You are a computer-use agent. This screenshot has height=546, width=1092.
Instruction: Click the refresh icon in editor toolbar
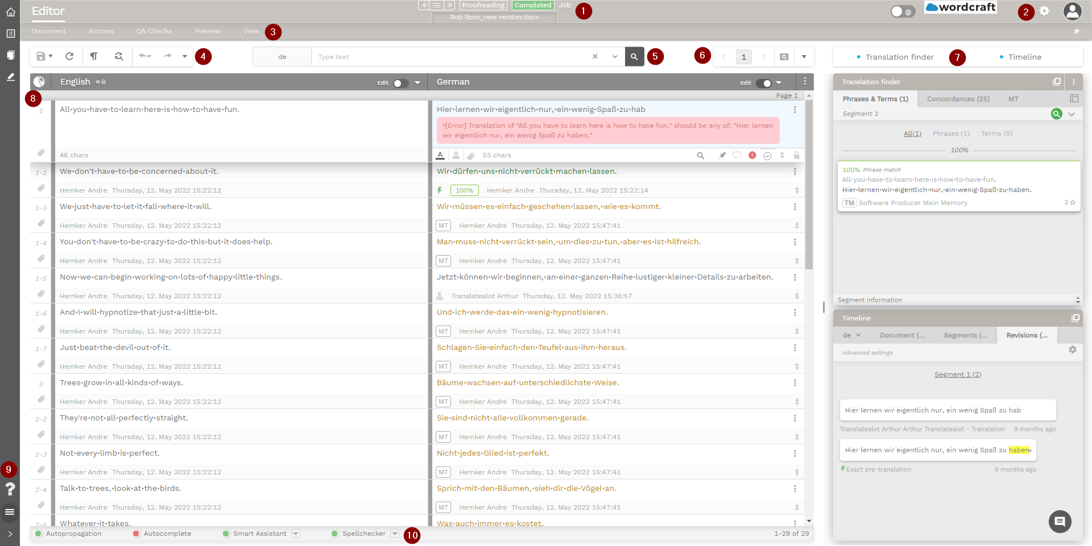(x=69, y=56)
